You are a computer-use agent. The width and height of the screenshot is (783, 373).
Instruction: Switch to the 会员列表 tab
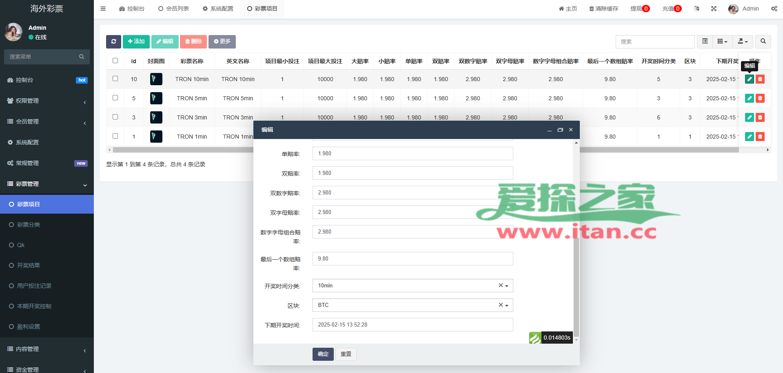click(174, 9)
